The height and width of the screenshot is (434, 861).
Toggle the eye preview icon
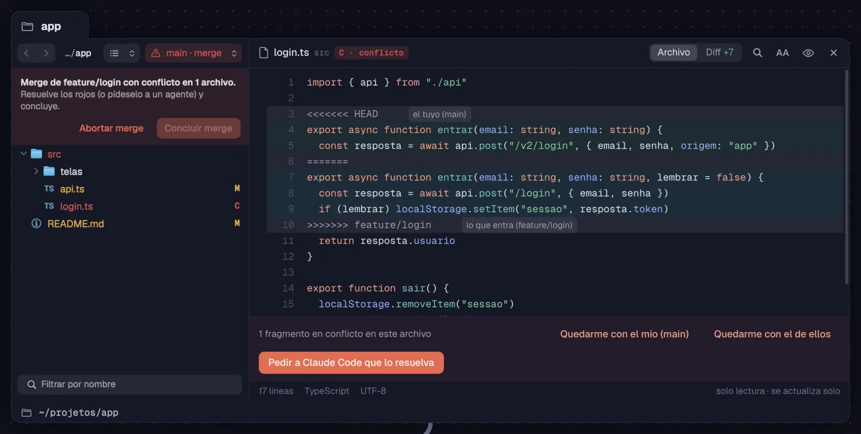[x=808, y=53]
